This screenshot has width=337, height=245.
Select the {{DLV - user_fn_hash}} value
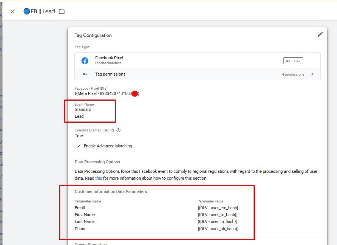(218, 215)
